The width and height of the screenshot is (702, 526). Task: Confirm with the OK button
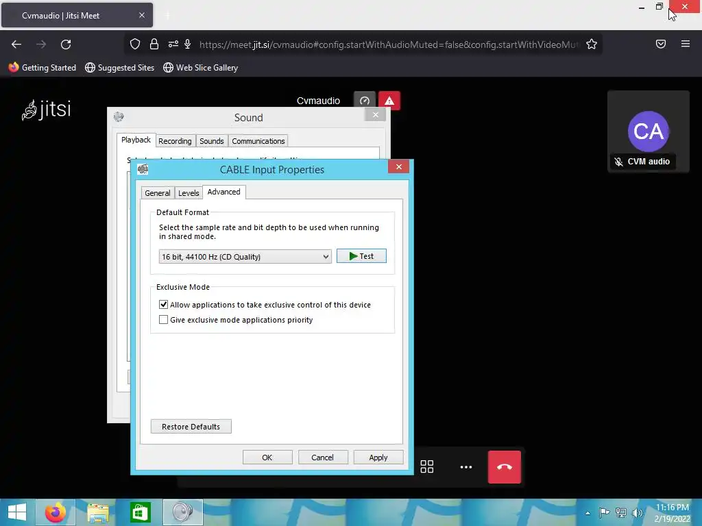[x=267, y=458]
